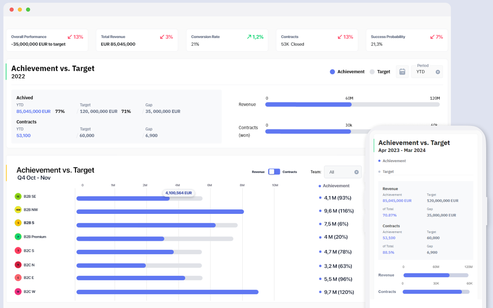Click the 88.5% of Total value in mobile panel
The image size is (493, 308).
click(389, 253)
